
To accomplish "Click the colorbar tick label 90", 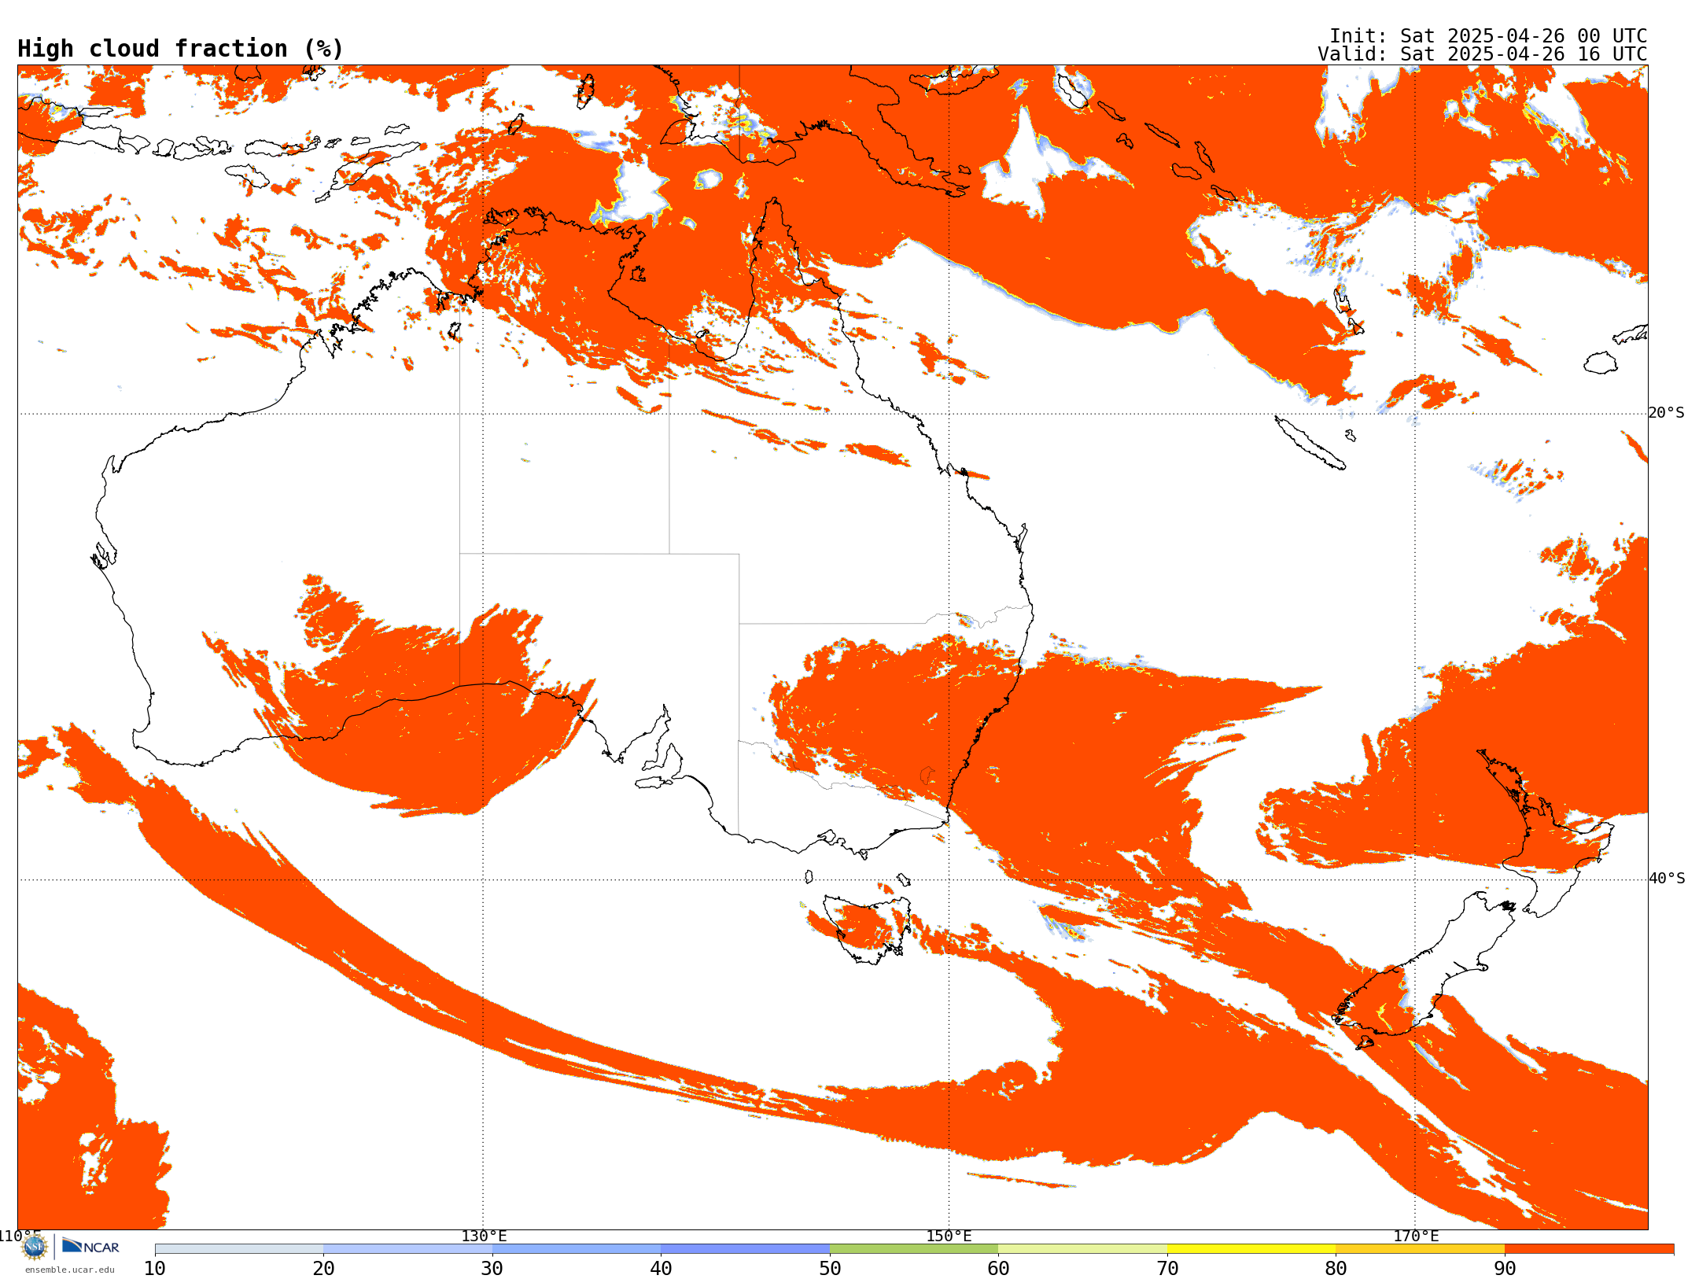I will click(x=1505, y=1269).
